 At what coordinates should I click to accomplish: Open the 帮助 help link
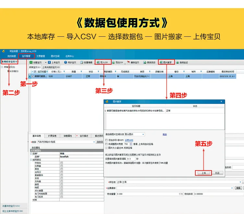(165, 134)
